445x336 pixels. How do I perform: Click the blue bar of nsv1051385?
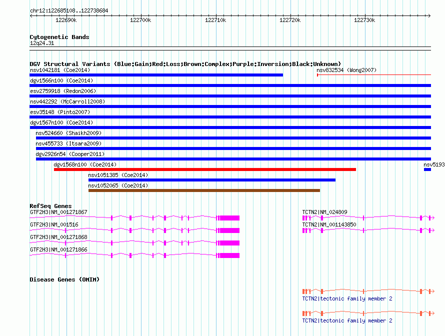[212, 180]
